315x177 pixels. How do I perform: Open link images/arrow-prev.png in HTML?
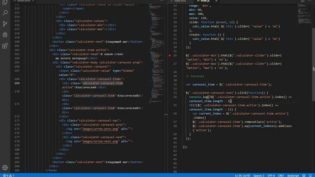click(x=100, y=129)
